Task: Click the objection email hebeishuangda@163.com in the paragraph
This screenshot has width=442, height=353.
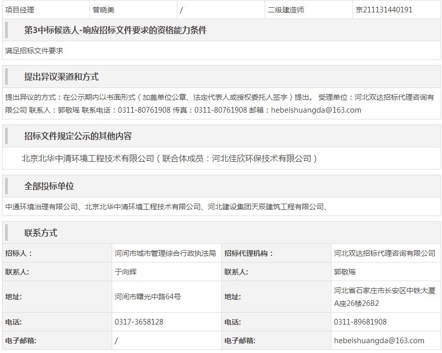Action: [x=316, y=110]
